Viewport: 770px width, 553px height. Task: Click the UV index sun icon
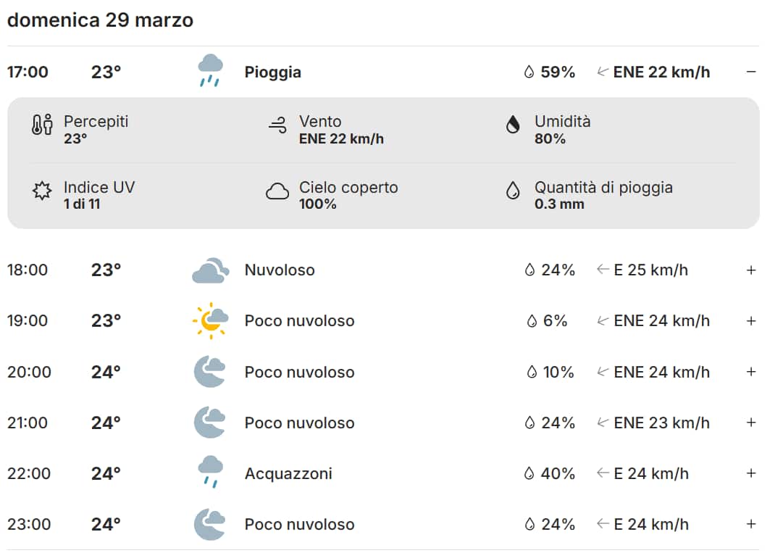[x=42, y=191]
